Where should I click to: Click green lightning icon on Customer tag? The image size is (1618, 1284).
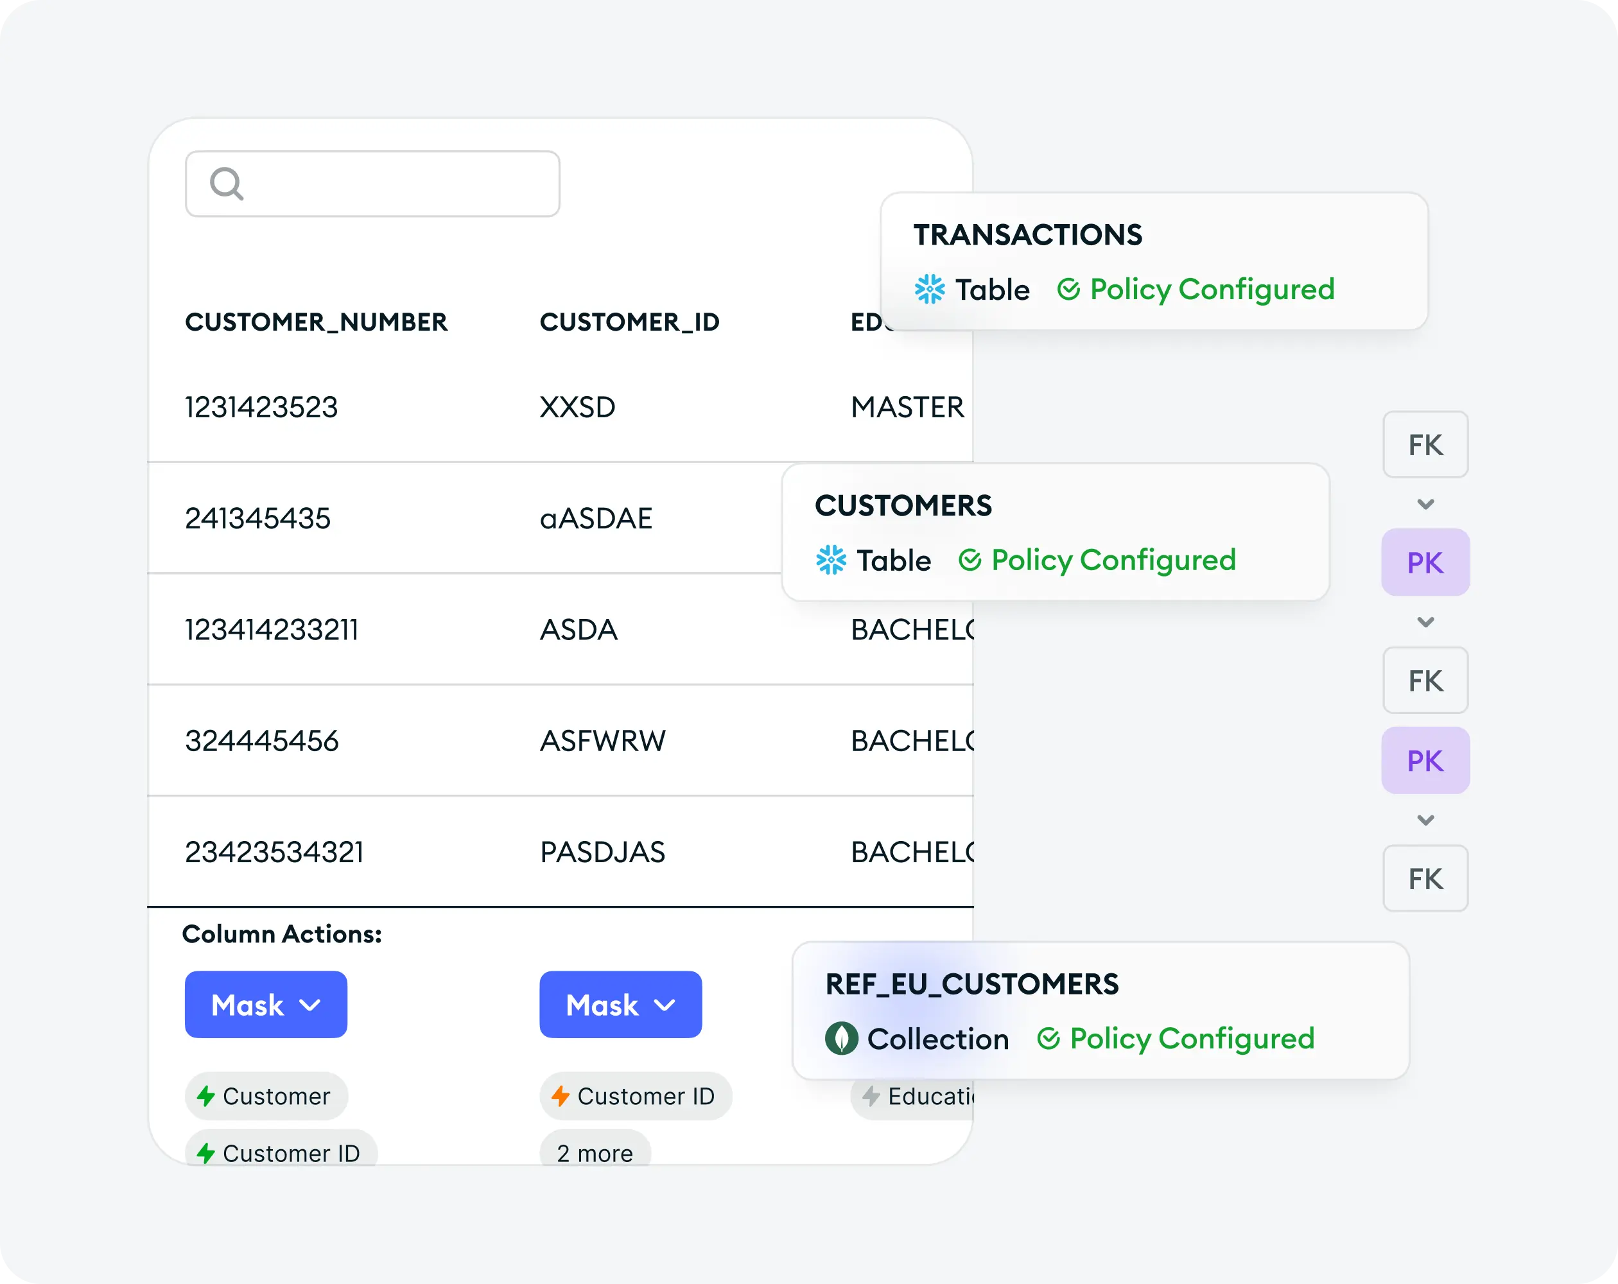[205, 1097]
